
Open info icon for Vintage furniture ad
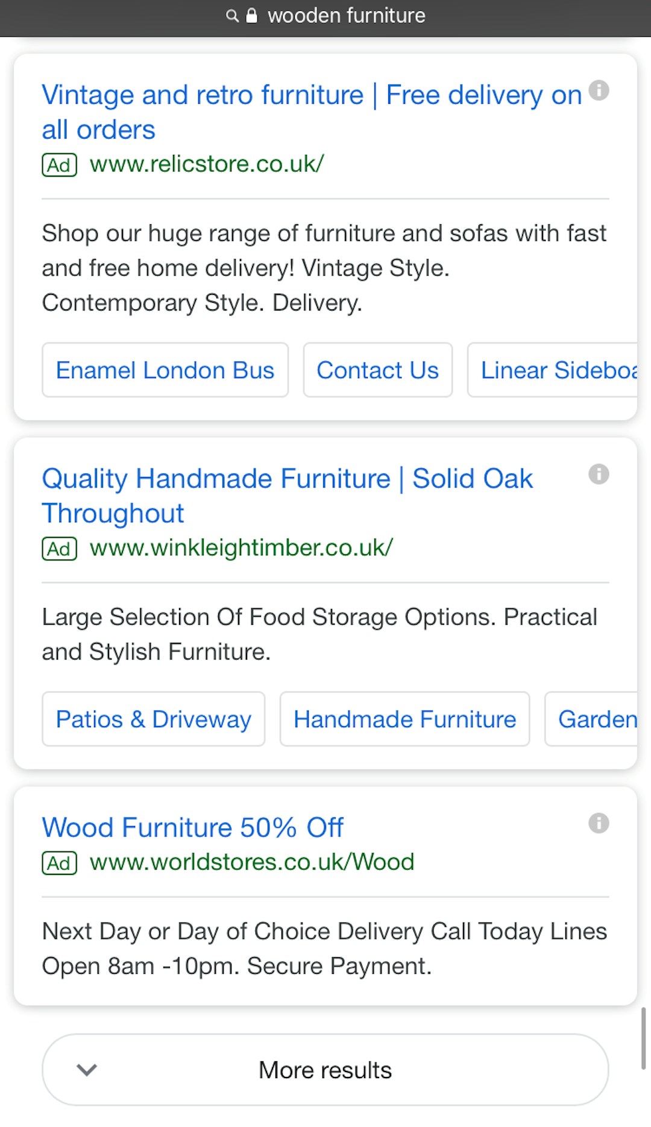coord(599,90)
